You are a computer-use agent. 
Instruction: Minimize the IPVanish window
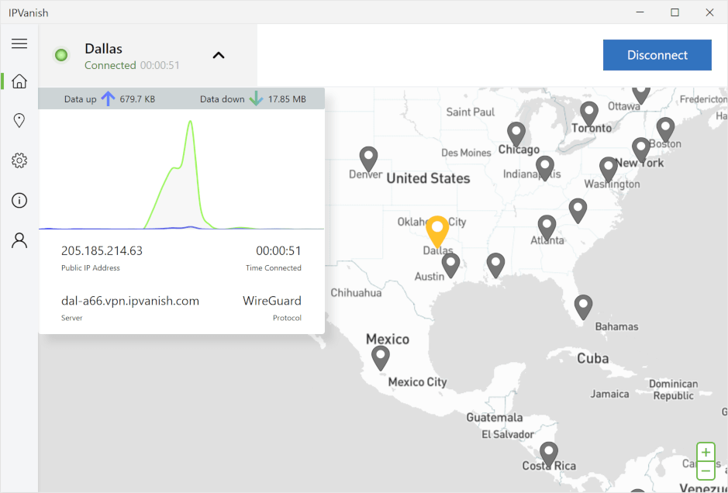[640, 12]
